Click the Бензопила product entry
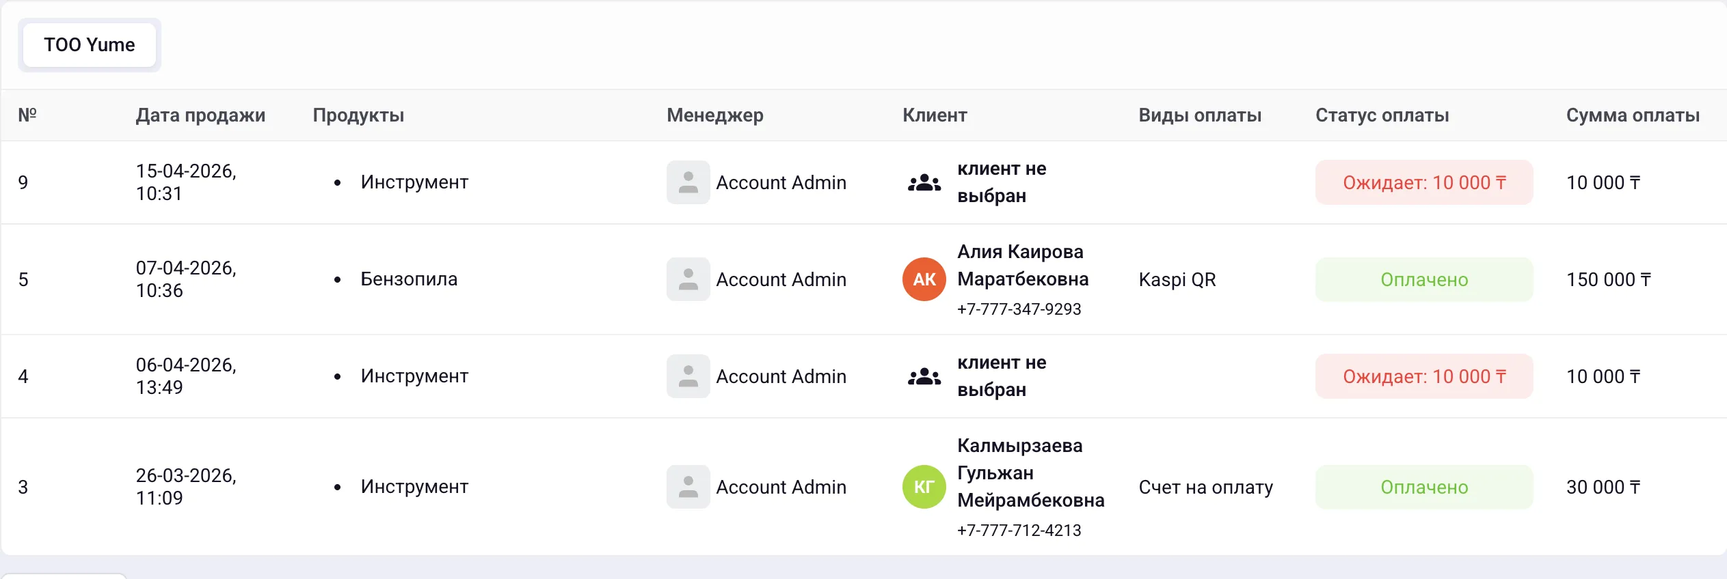Viewport: 1727px width, 579px height. pyautogui.click(x=409, y=279)
